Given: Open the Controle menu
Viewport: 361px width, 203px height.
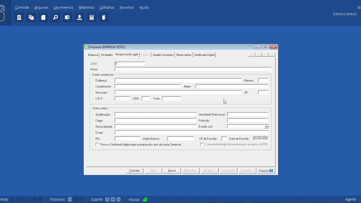Looking at the screenshot, I should 22,7.
